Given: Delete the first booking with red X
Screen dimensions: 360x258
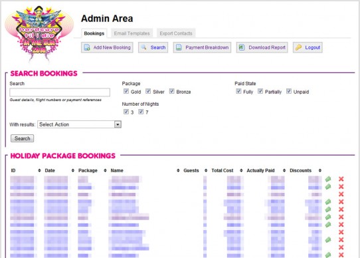Looking at the screenshot, I should pyautogui.click(x=341, y=179).
